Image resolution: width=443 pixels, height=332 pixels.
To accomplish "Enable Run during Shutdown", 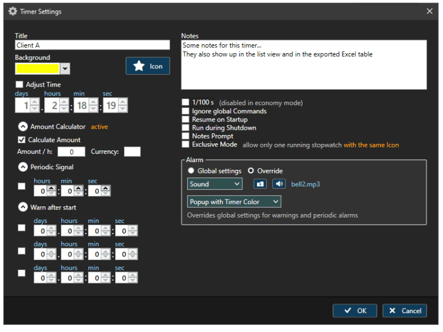I will coord(185,127).
